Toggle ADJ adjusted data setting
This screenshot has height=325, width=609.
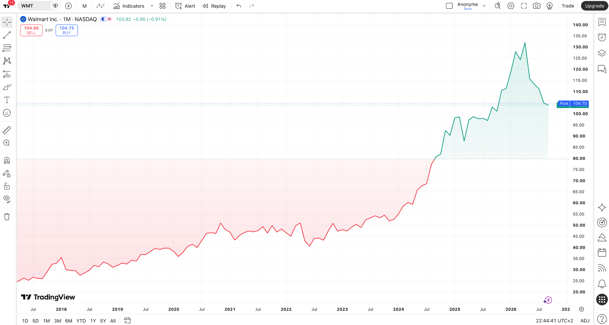click(585, 321)
